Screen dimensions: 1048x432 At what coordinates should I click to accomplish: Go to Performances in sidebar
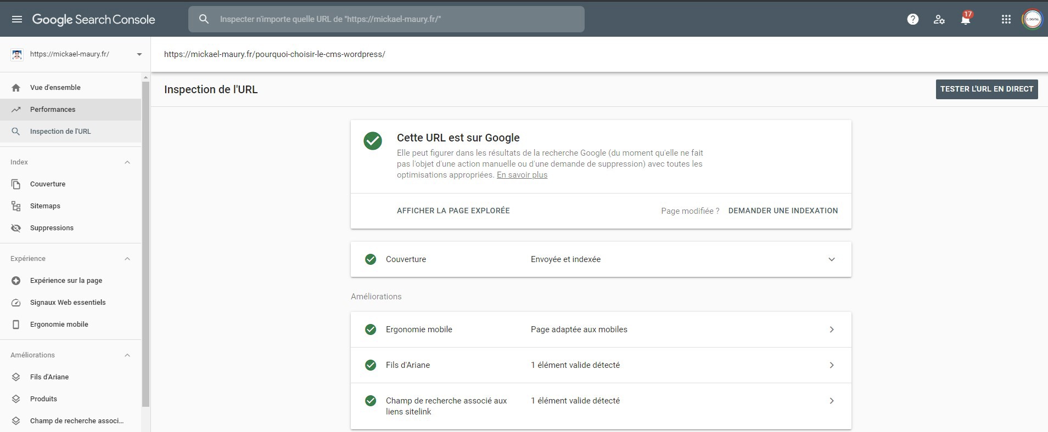(x=53, y=110)
